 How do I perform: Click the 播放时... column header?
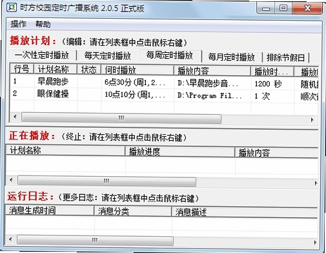click(272, 72)
